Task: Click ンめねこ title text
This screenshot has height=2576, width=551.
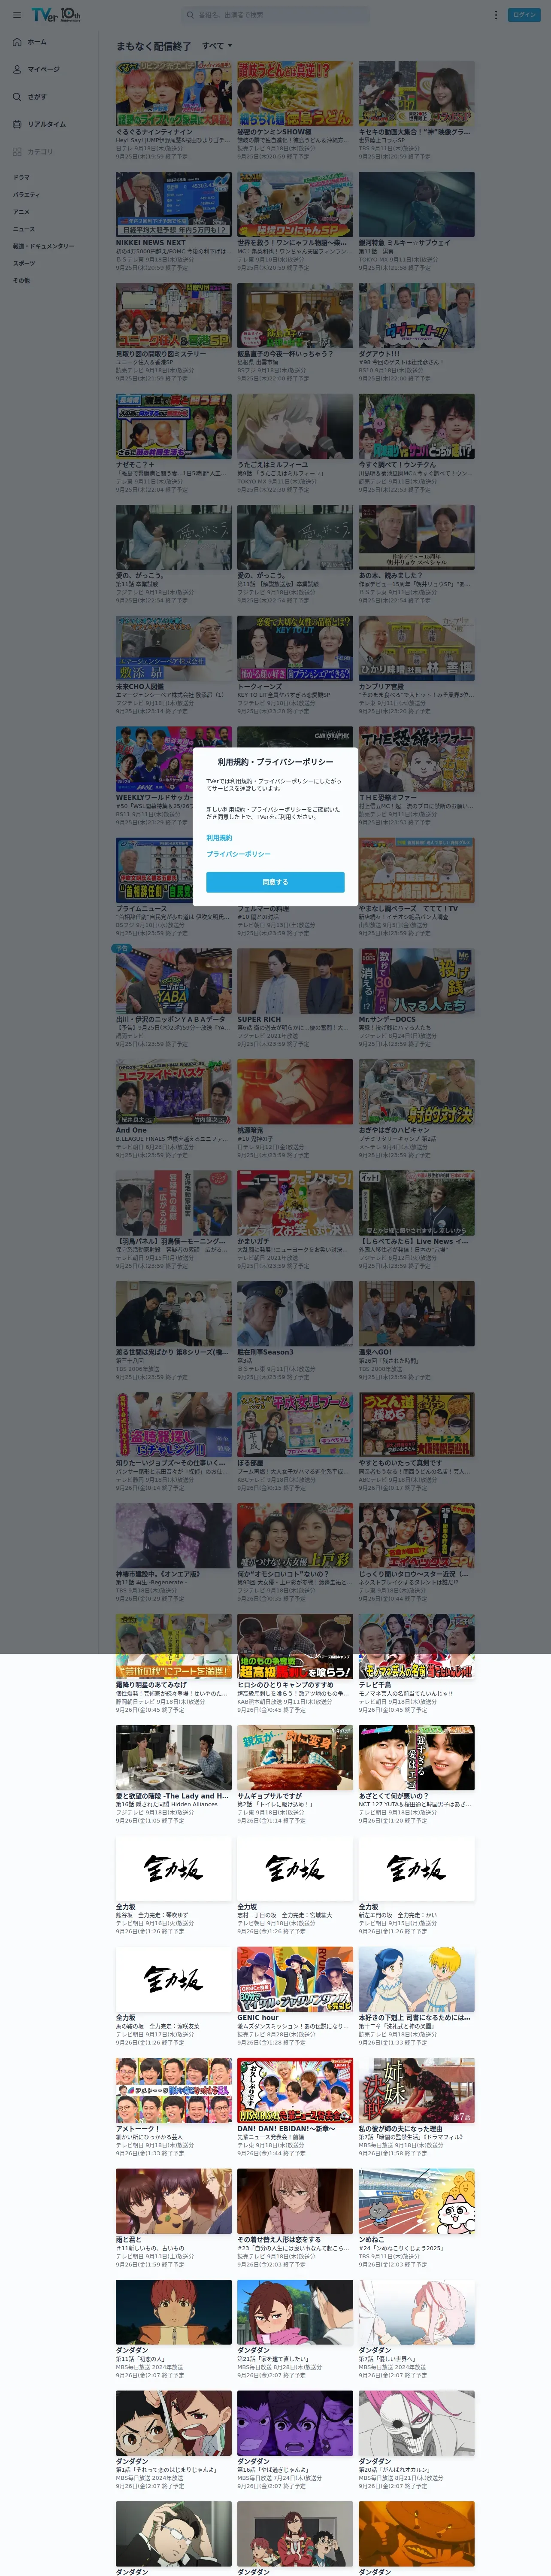Action: (x=371, y=2240)
